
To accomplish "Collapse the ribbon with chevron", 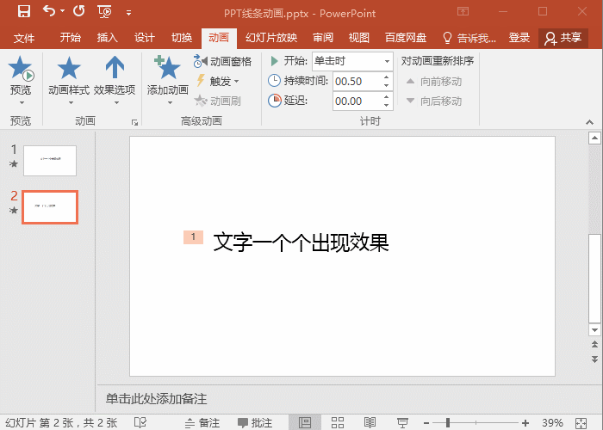I will [x=589, y=122].
